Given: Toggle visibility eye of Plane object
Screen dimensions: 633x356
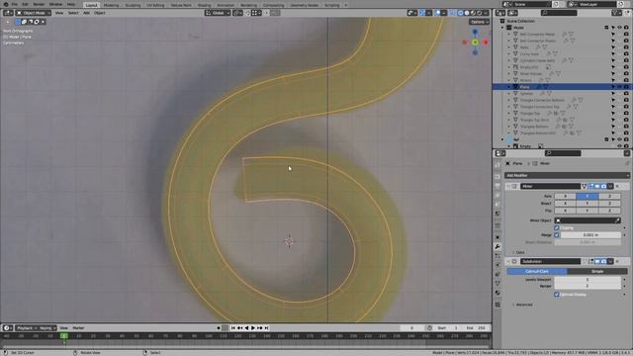Looking at the screenshot, I should point(620,87).
